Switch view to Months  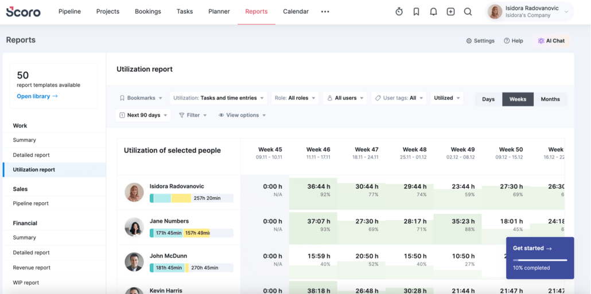click(x=550, y=99)
